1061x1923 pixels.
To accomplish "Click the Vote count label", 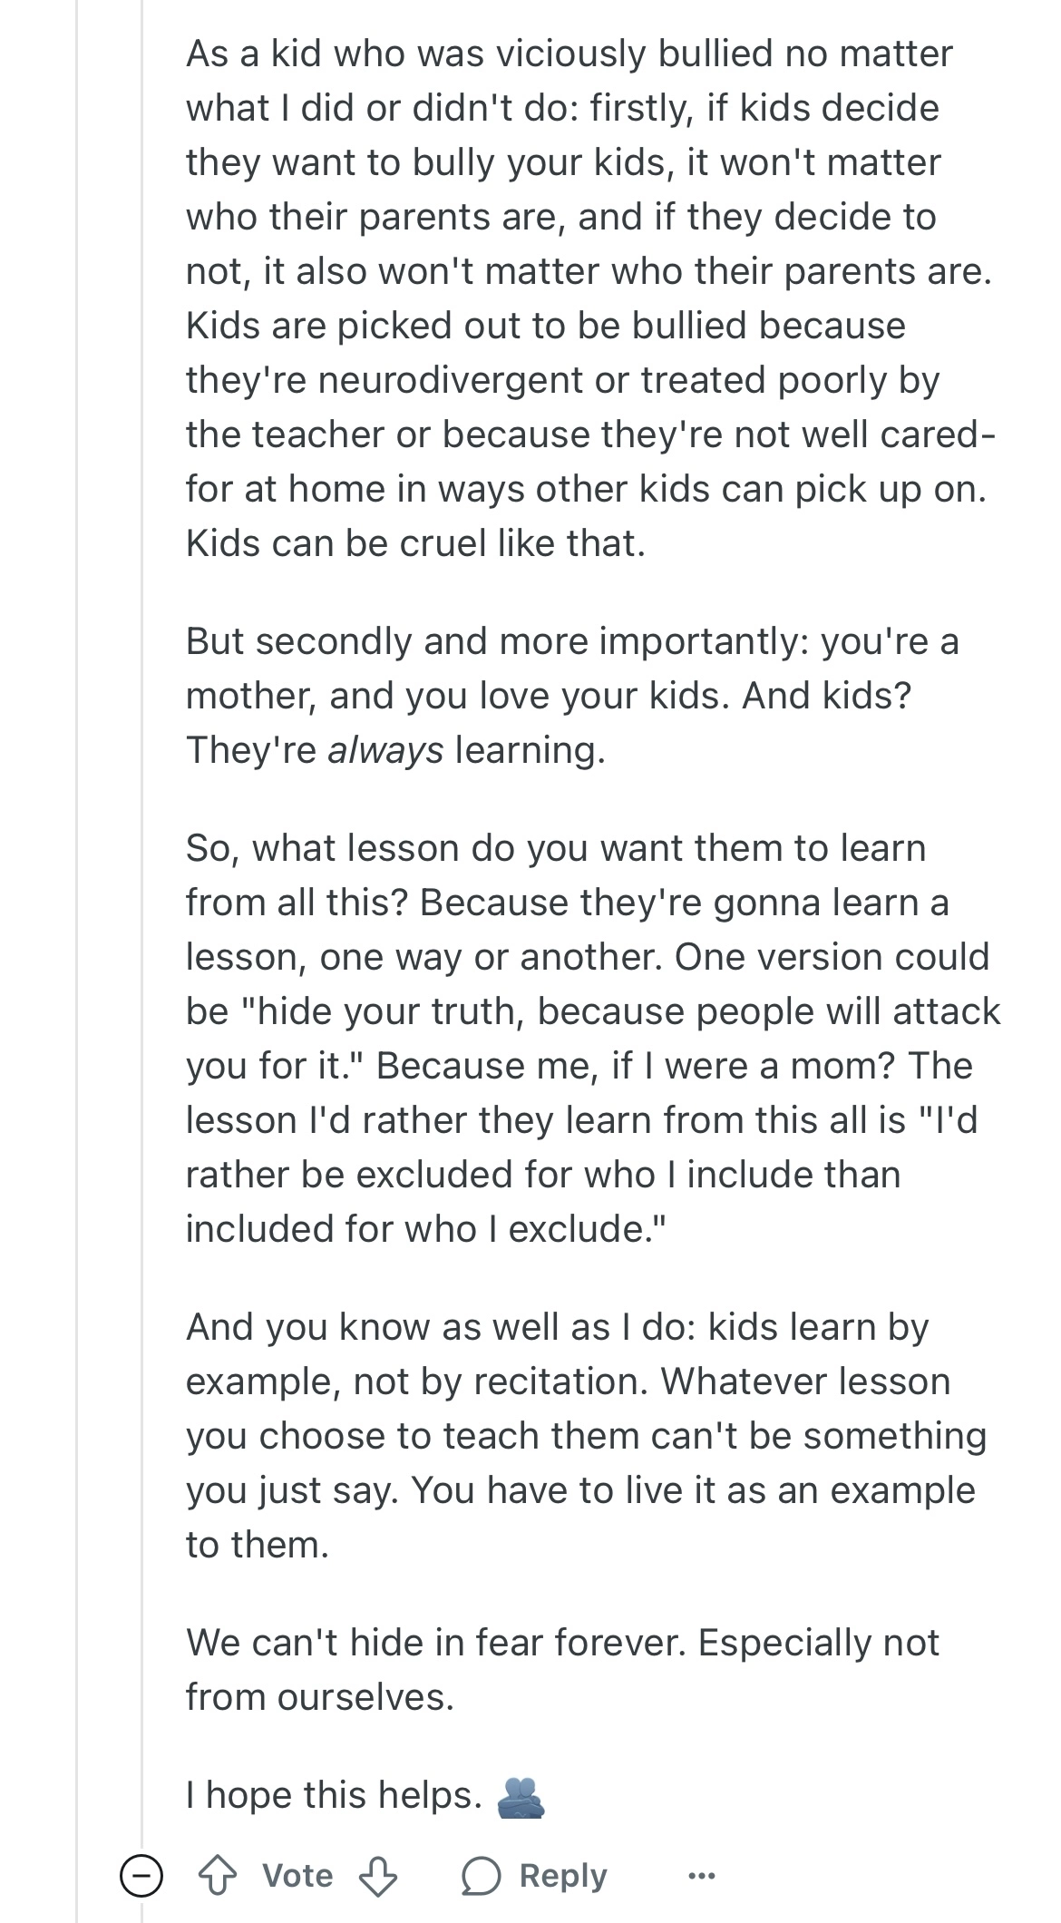I will click(297, 1876).
